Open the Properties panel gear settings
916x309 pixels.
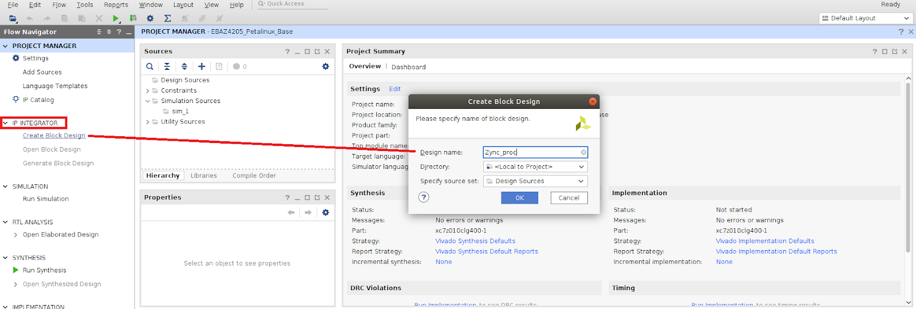click(x=326, y=212)
